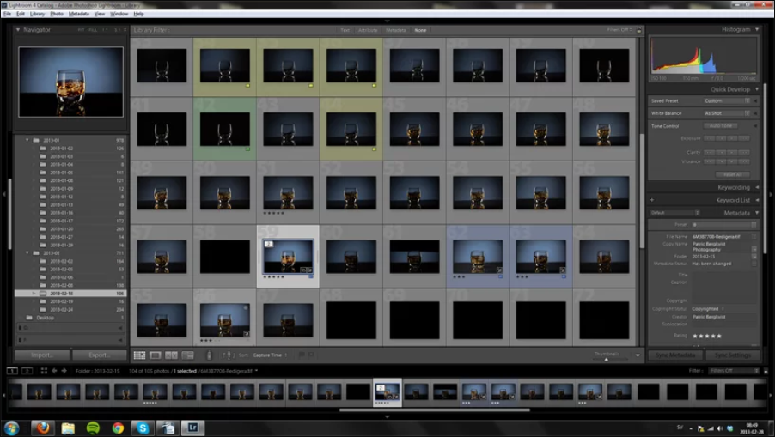Screen dimensions: 775x437
Task: Open the Saved Preset Custom dropdown
Action: click(x=727, y=100)
